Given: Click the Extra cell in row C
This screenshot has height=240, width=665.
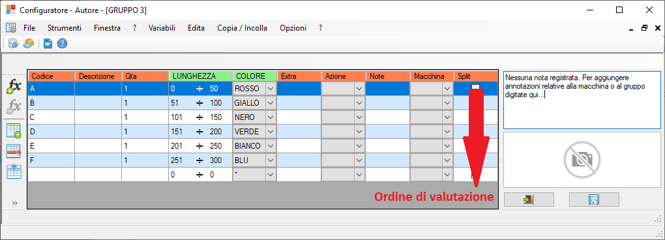Looking at the screenshot, I should pyautogui.click(x=299, y=117).
